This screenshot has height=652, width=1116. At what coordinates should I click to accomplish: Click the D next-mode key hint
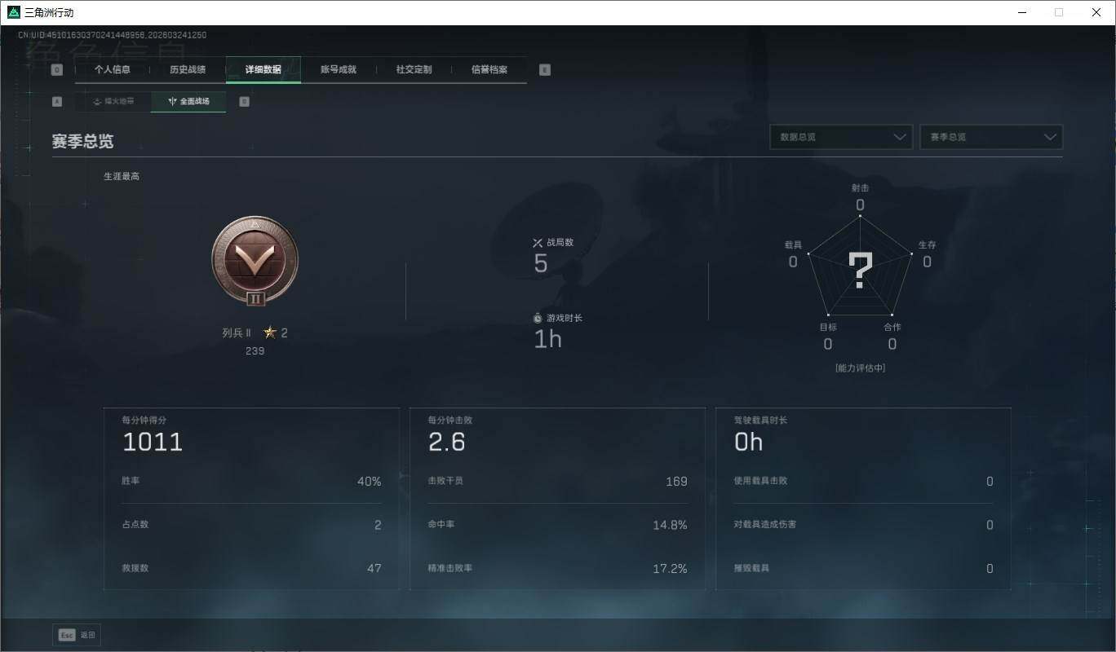point(244,102)
